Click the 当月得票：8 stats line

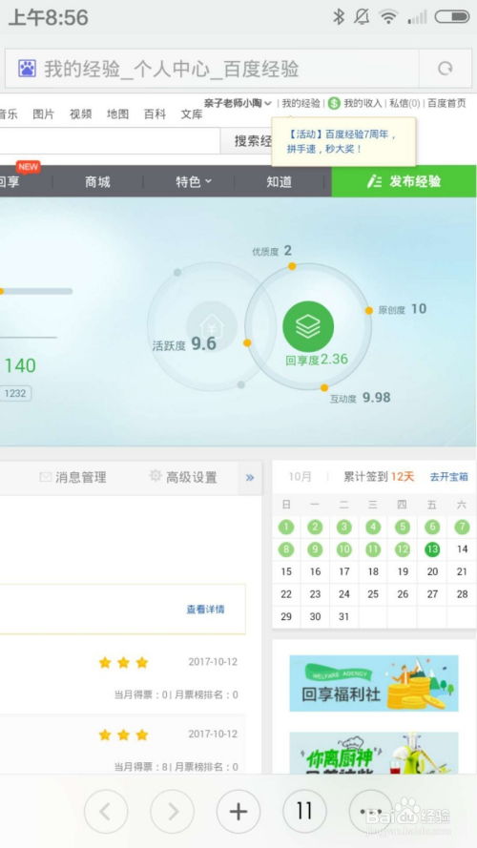click(x=176, y=766)
